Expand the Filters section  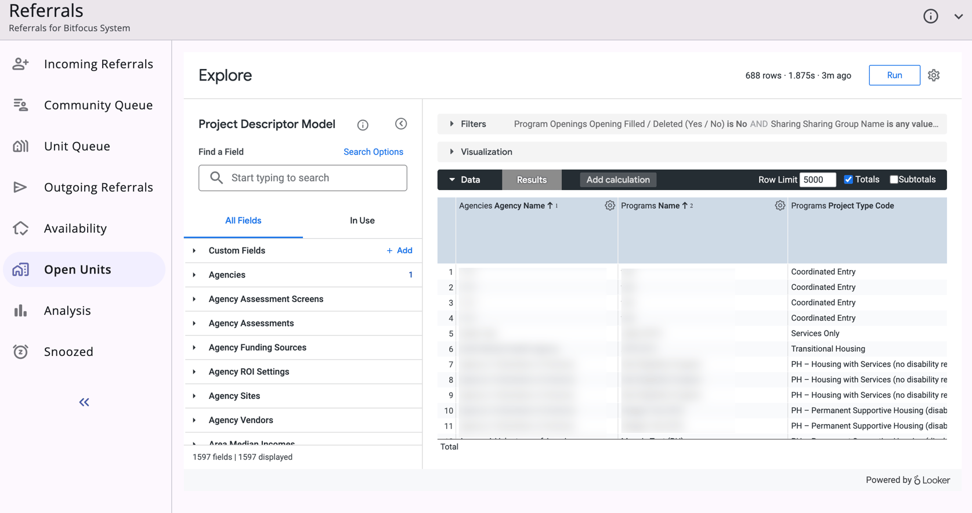(451, 124)
